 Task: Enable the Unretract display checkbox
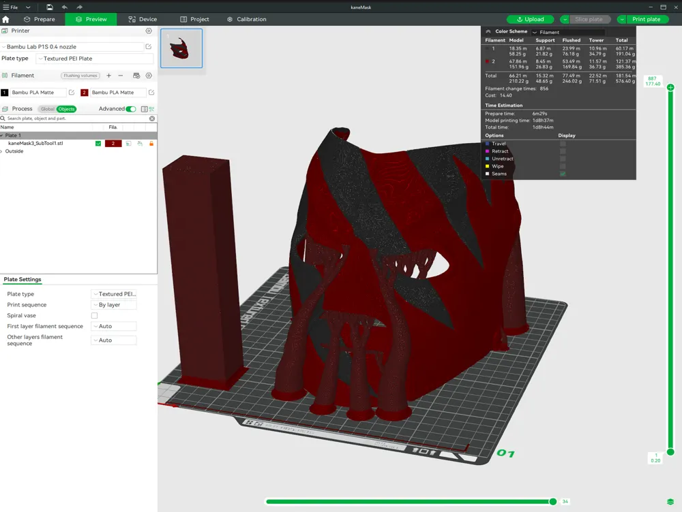pyautogui.click(x=563, y=159)
